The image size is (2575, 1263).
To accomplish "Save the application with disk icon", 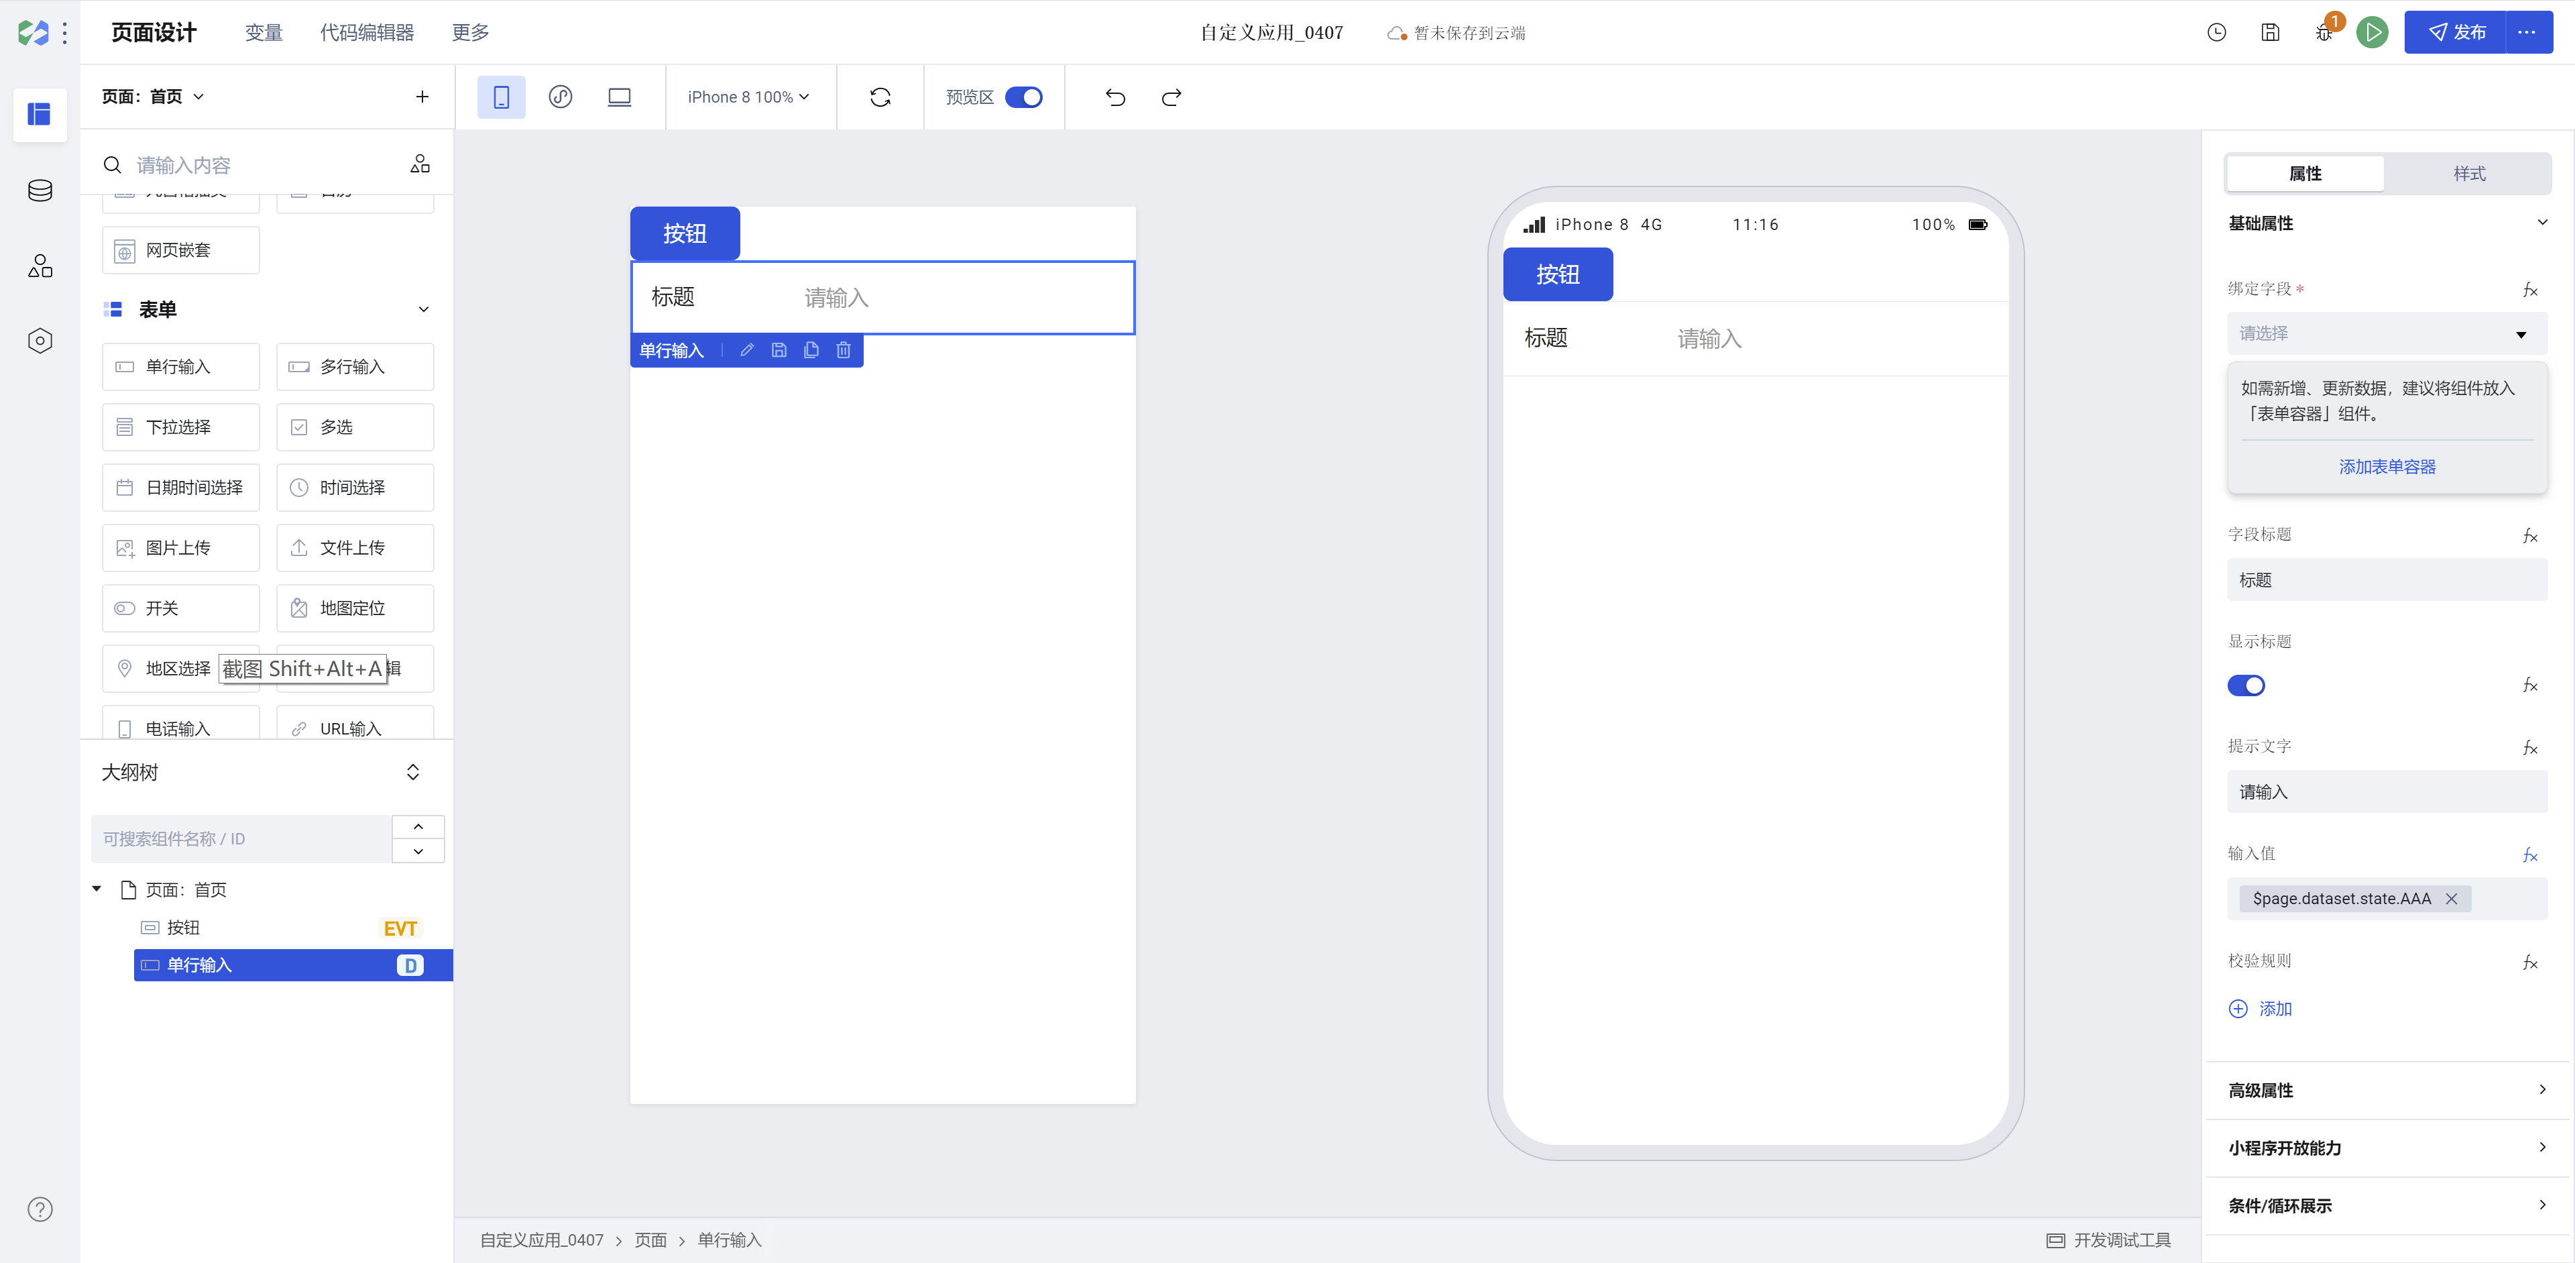I will [x=2270, y=32].
